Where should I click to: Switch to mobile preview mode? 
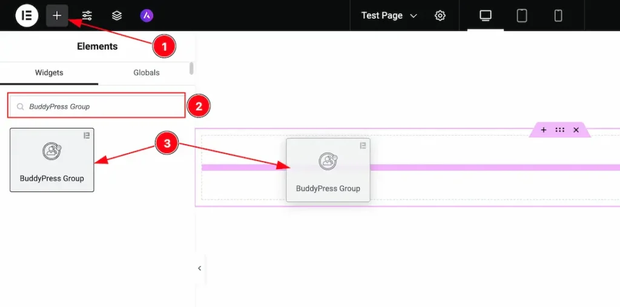(558, 15)
